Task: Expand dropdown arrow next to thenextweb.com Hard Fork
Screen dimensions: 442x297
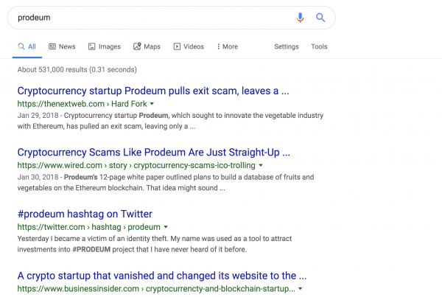Action: pyautogui.click(x=152, y=104)
